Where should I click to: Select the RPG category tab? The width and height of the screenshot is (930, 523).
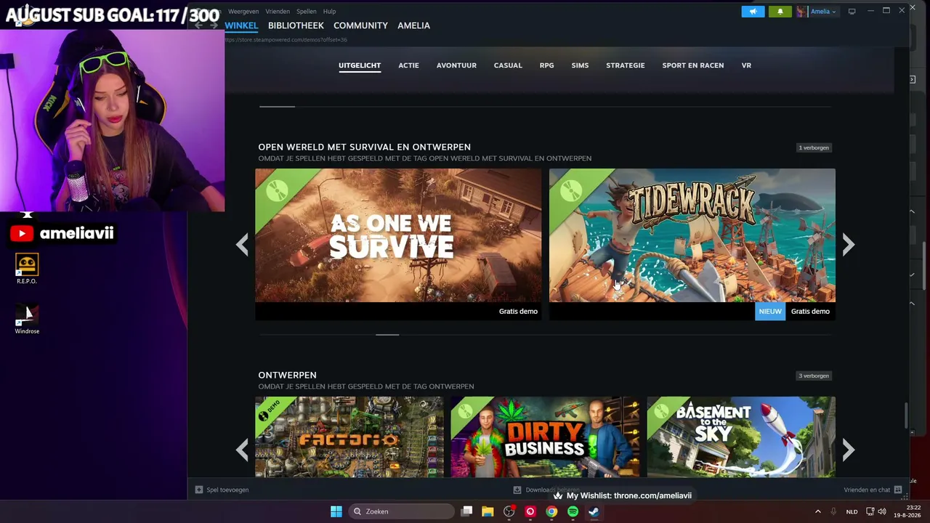point(546,65)
